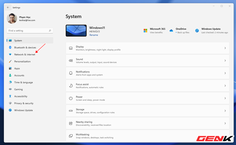
Task: Select Accessibility in sidebar
Action: 30,96
